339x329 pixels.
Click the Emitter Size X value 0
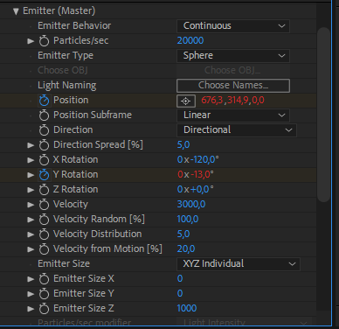tap(180, 278)
